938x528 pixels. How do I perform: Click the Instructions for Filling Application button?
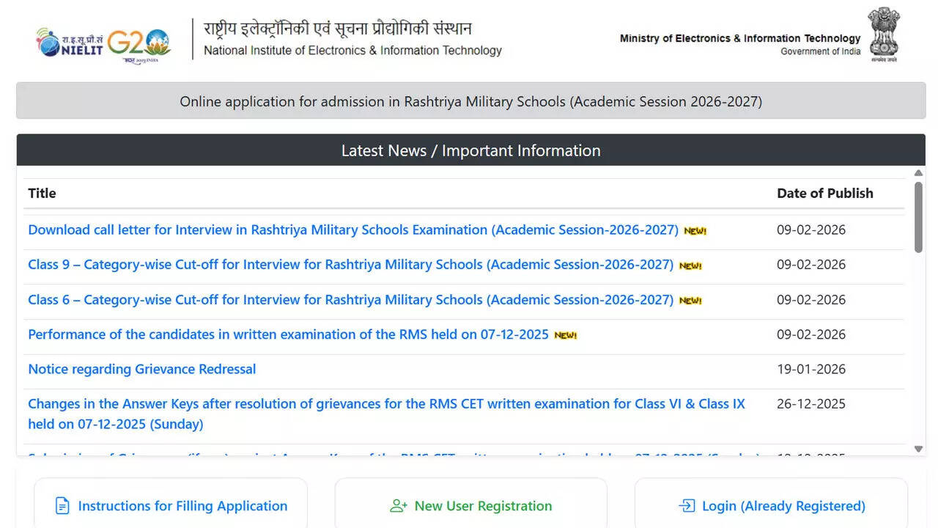point(170,506)
